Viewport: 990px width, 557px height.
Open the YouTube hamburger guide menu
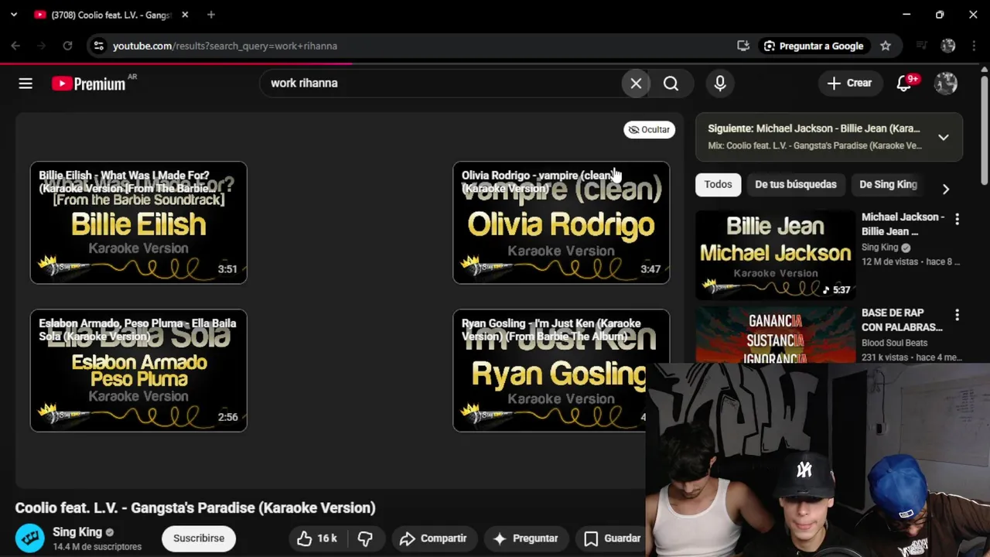pos(26,84)
